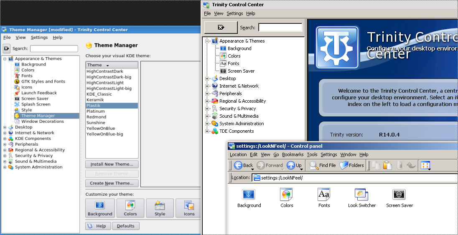Expand KDE Components node

(5, 139)
